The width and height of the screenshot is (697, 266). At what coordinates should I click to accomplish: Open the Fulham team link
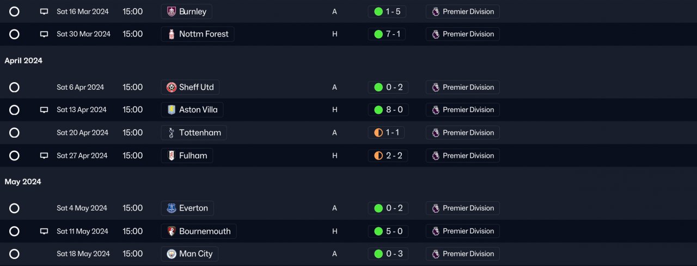click(x=193, y=156)
